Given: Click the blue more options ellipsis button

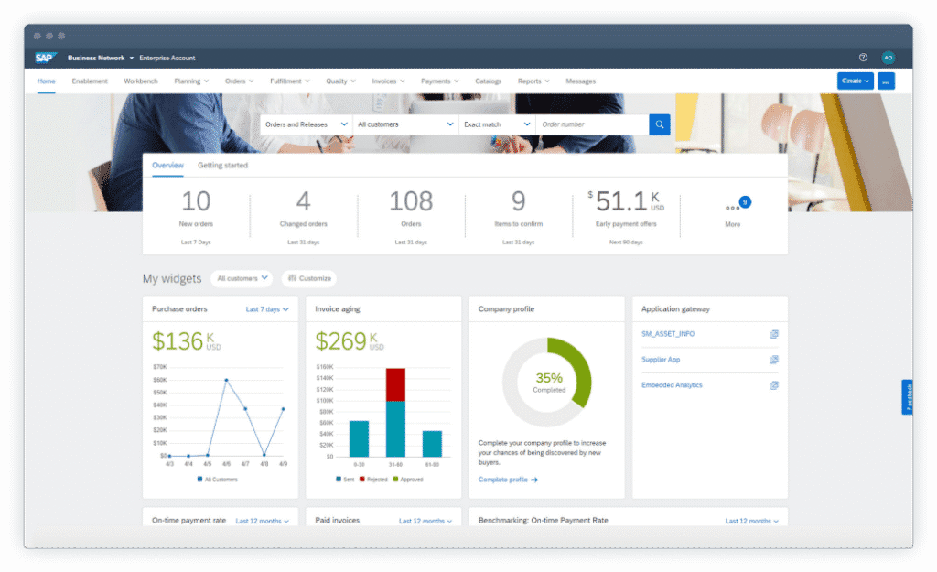Looking at the screenshot, I should point(886,81).
